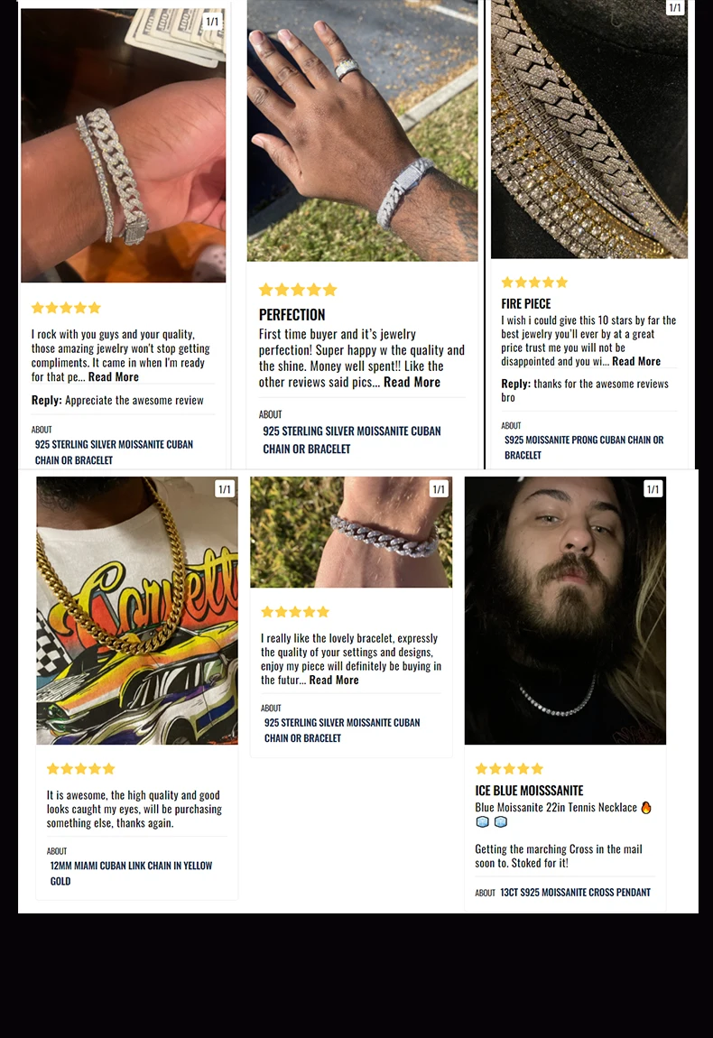Open S925 Moissanite Prong Cuban Chain link
Viewport: 713px width, 1038px height.
tap(584, 448)
